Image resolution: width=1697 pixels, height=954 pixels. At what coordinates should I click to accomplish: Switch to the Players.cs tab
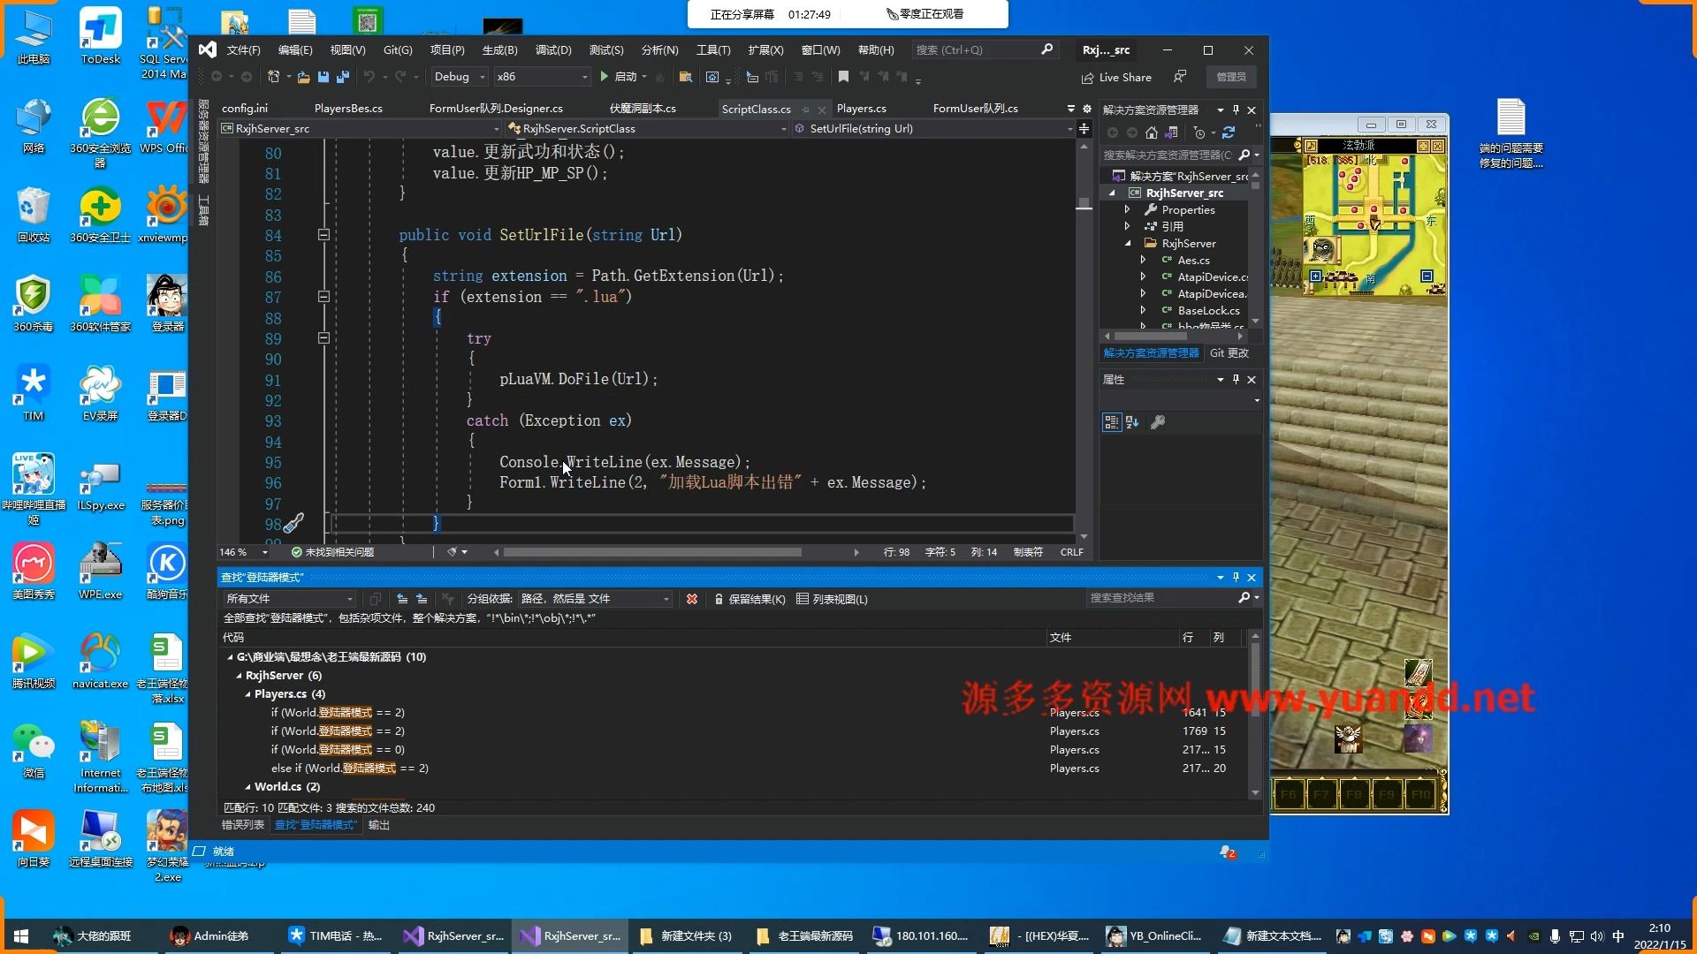click(861, 109)
